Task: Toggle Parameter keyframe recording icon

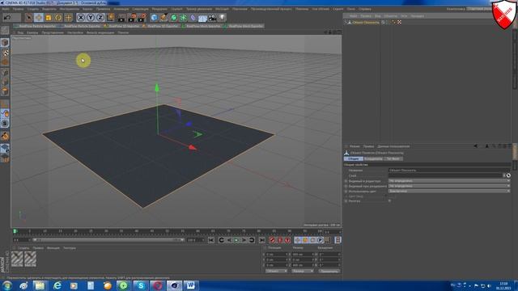Action: 320,240
